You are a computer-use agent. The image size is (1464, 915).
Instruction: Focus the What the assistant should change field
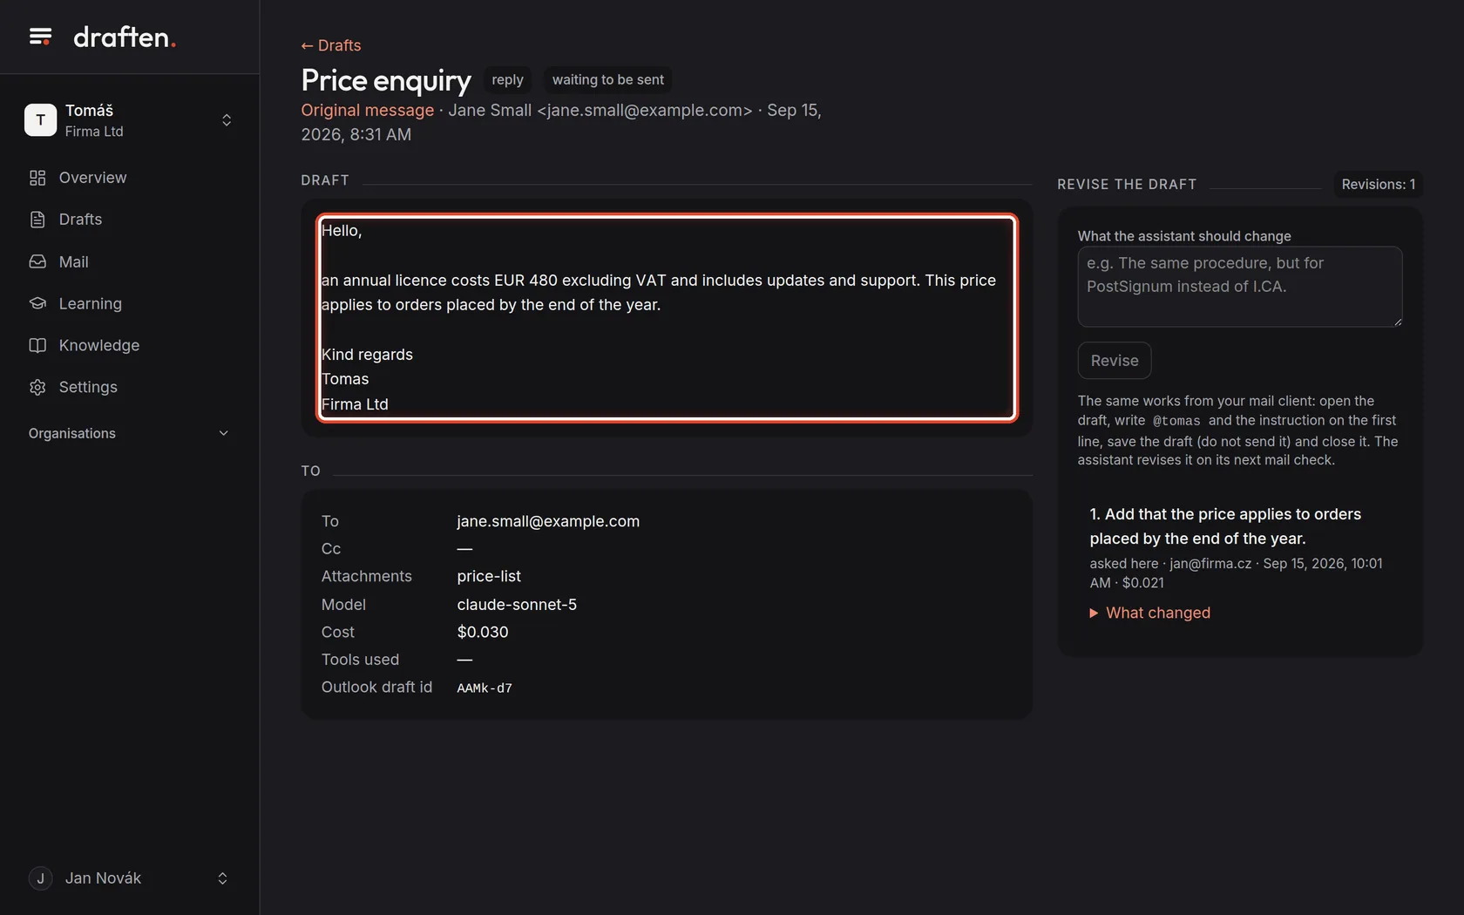[x=1239, y=287]
